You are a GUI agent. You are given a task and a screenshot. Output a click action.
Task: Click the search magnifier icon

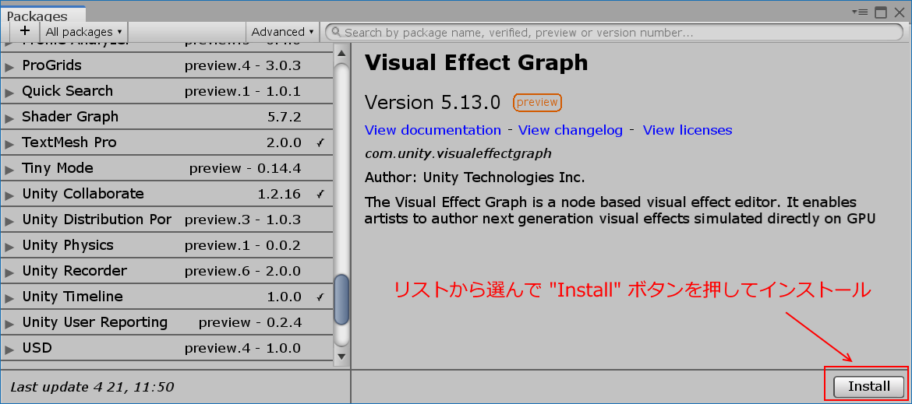tap(336, 33)
